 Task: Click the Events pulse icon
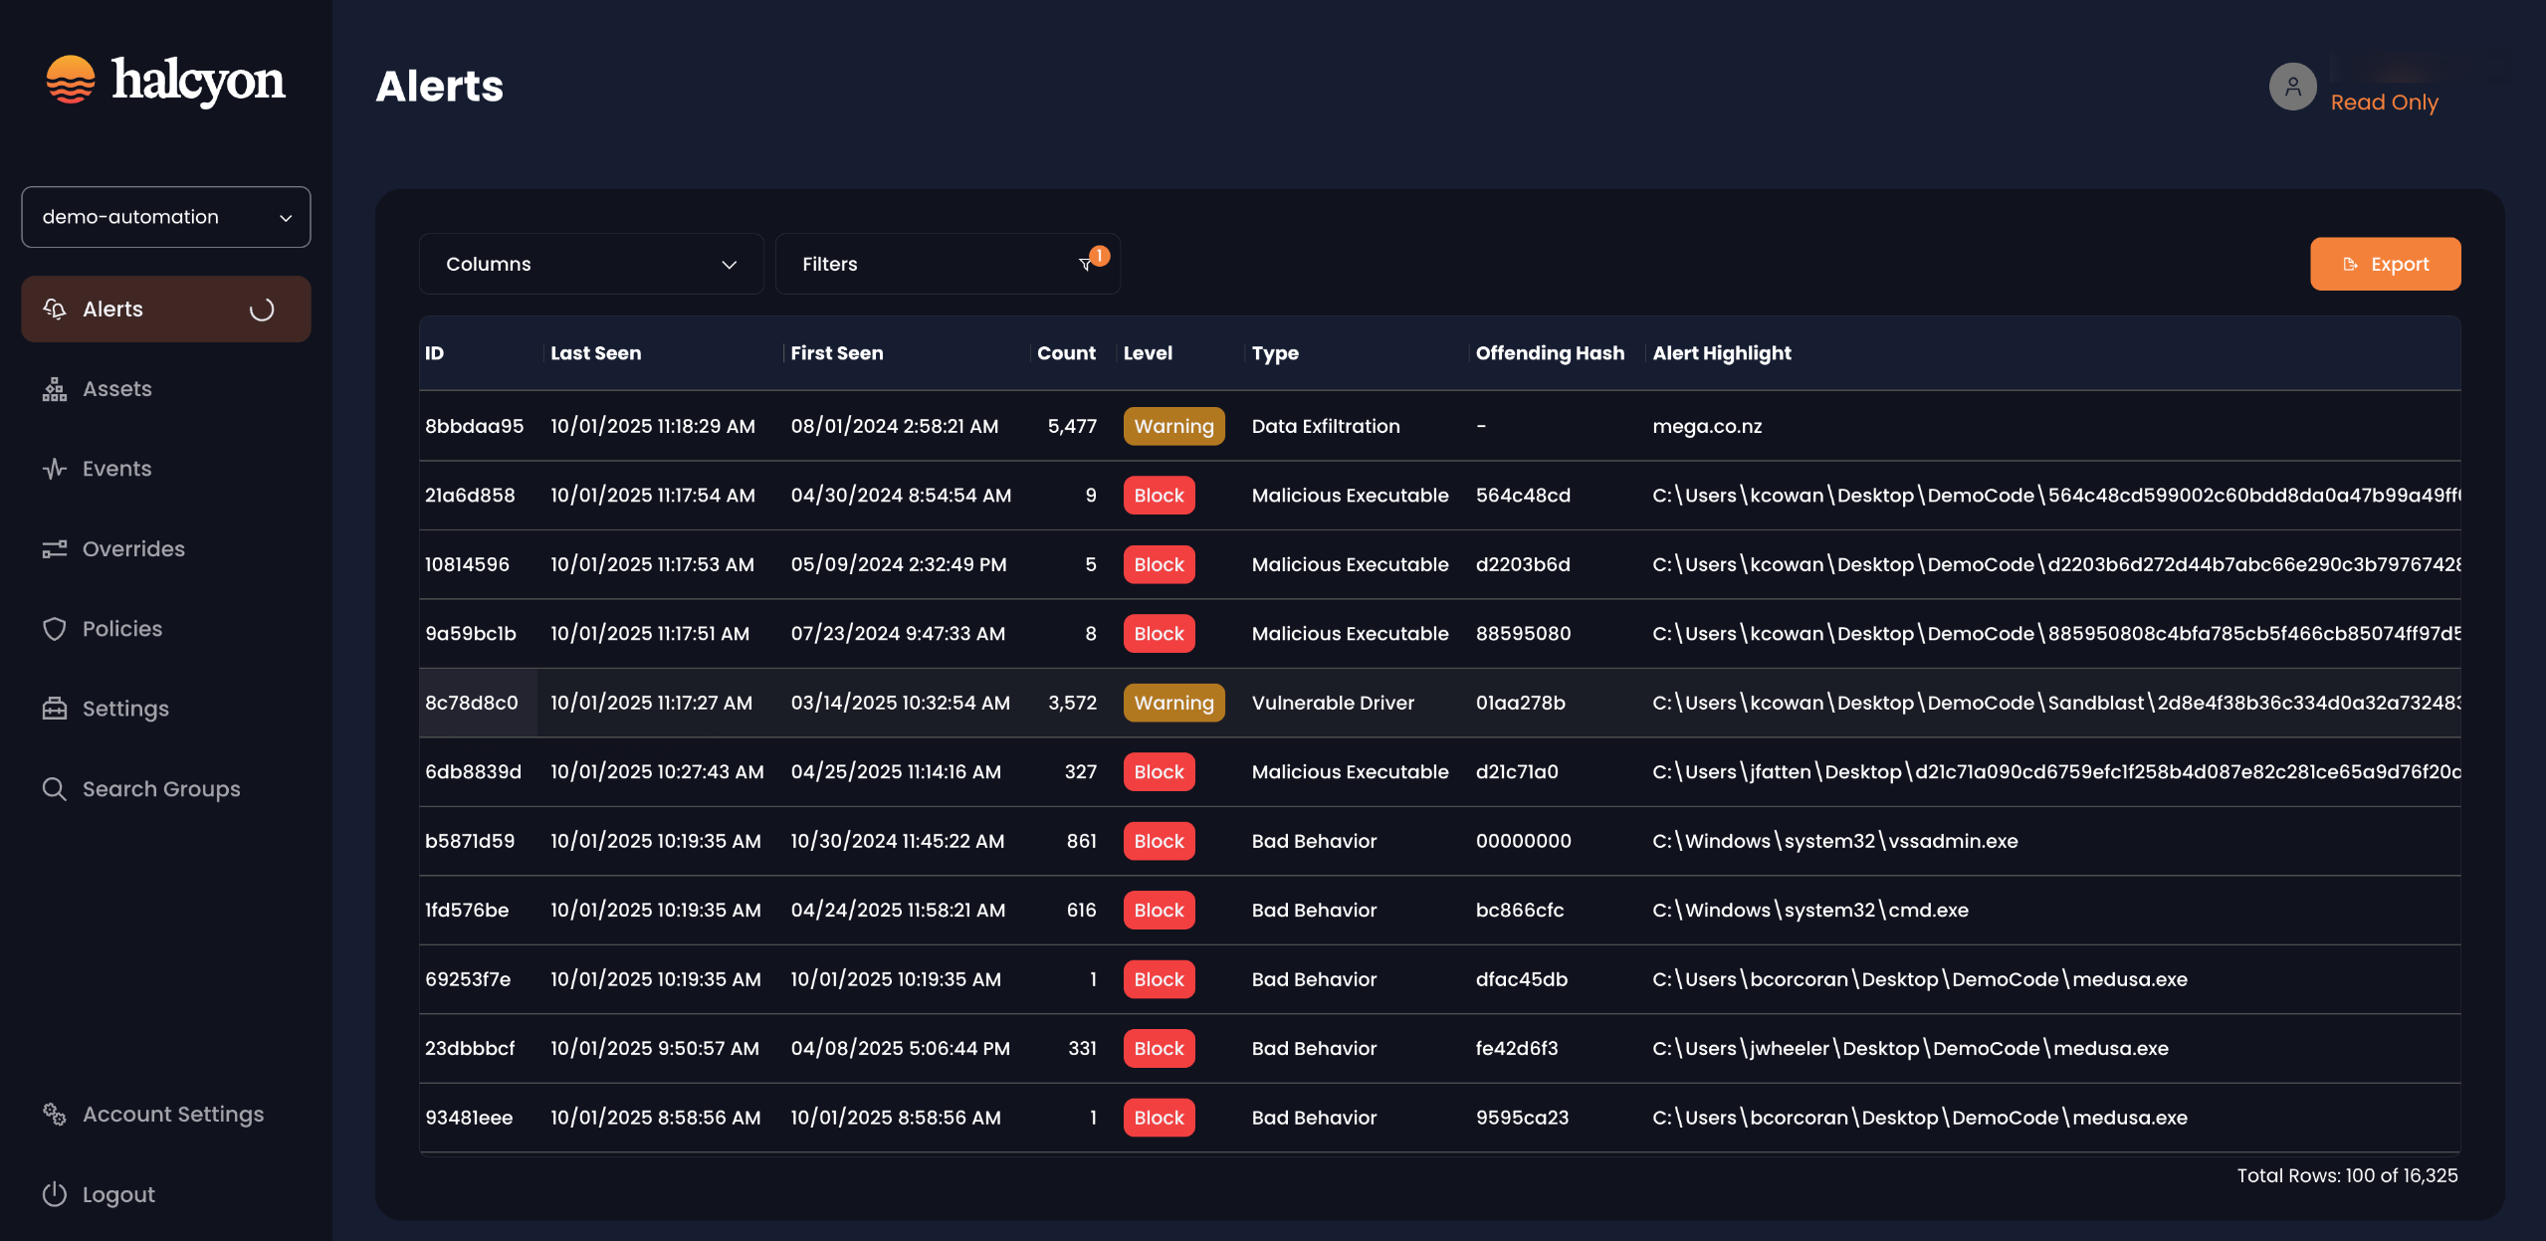click(x=55, y=469)
